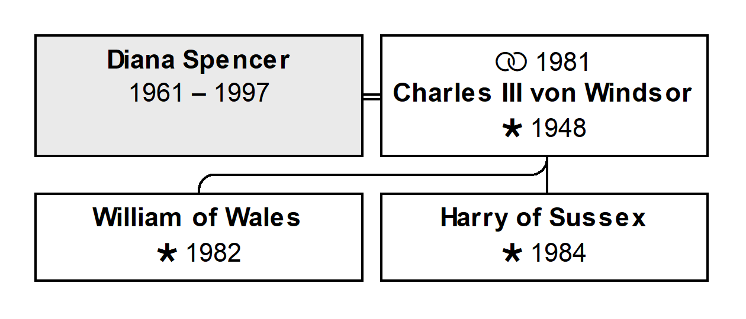Click the birth star beside 1984

point(511,253)
